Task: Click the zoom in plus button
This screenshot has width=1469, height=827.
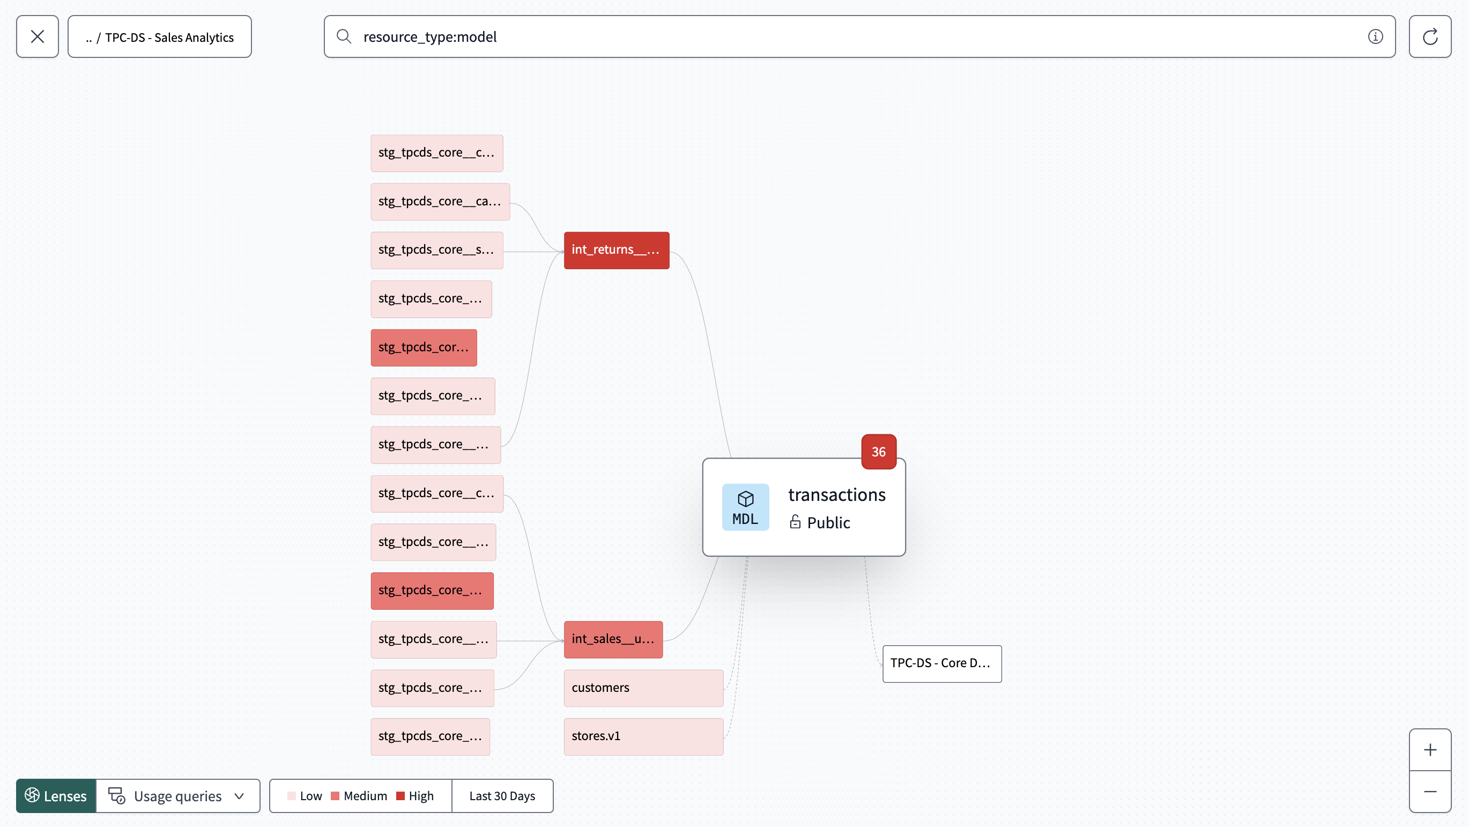Action: pyautogui.click(x=1430, y=749)
